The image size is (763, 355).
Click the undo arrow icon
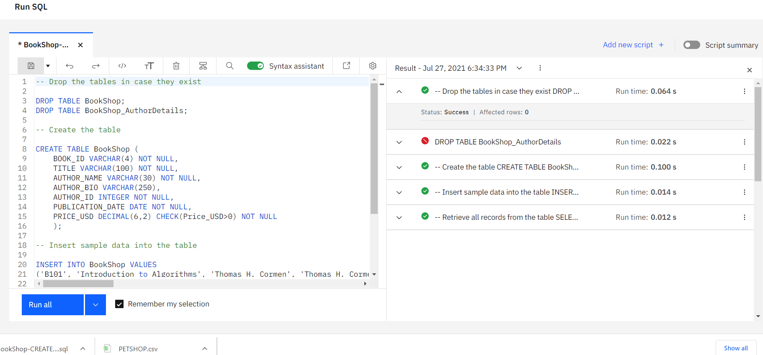(x=70, y=66)
